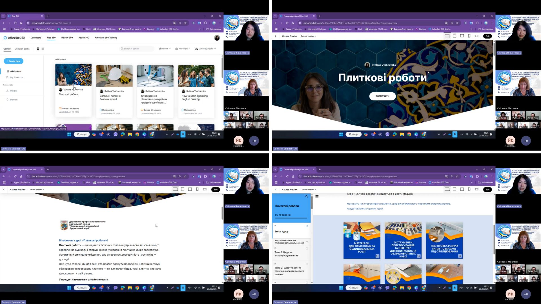Screen dimensions: 541x304
Task: Collapse Модуль 1 section chevron
Action: point(307,242)
